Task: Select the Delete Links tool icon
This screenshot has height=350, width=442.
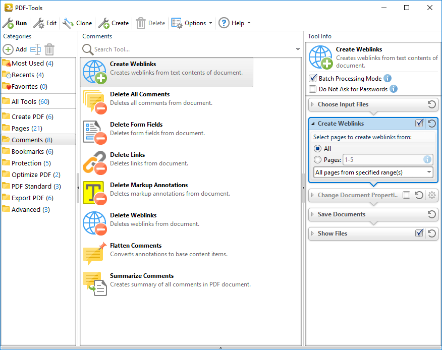Action: tap(95, 162)
